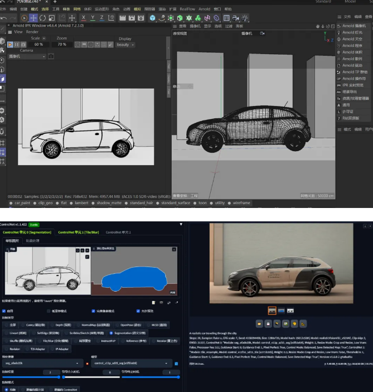The image size is (373, 392).
Task: Start the Arnold IPR render play button
Action: 11,44
